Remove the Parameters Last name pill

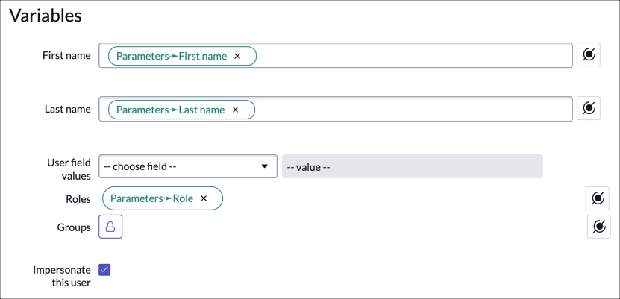[235, 110]
